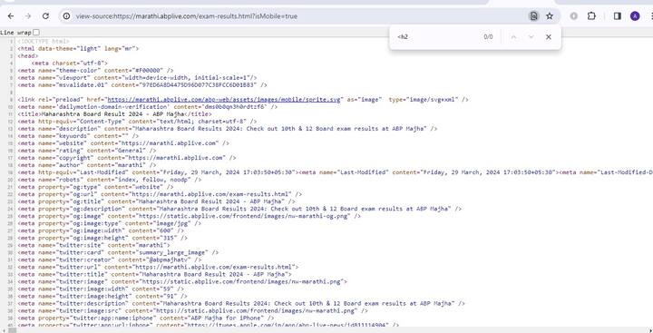
Task: Open the profile avatar menu
Action: coord(635,16)
